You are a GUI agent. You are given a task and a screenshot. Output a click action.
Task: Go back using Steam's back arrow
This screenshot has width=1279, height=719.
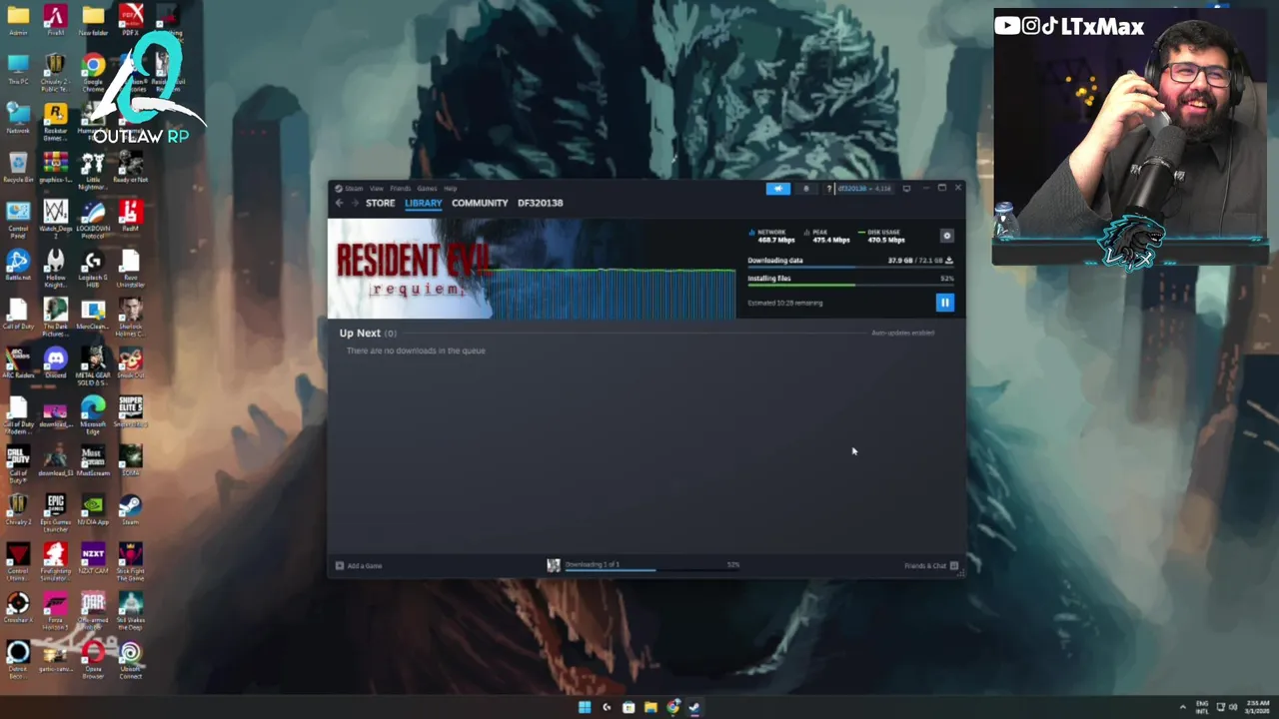tap(339, 203)
